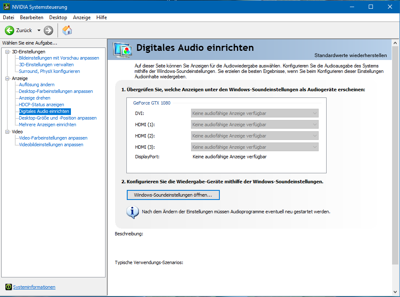Open the home page via house icon
Image resolution: width=400 pixels, height=297 pixels.
point(67,30)
